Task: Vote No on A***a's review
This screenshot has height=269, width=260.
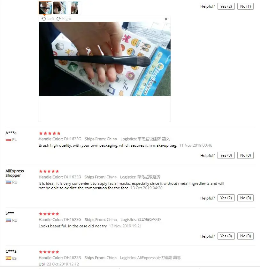Action: pyautogui.click(x=245, y=155)
